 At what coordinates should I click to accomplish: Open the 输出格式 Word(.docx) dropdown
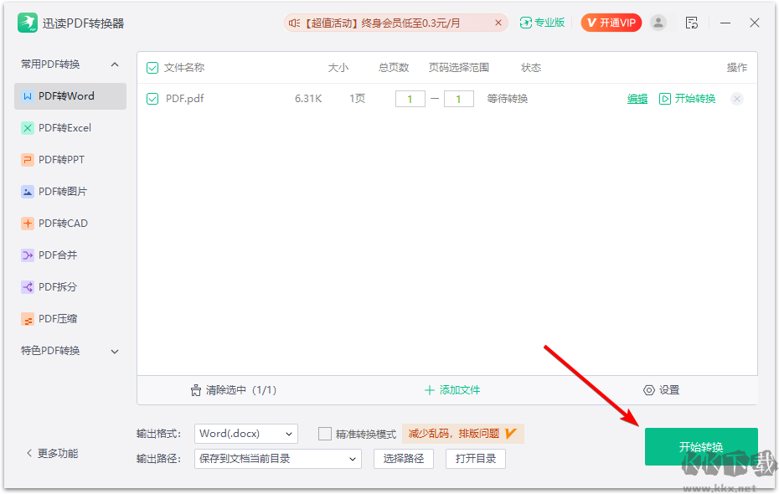click(246, 434)
